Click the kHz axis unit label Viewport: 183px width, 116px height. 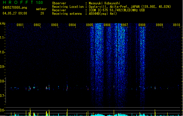[x=3, y=23]
